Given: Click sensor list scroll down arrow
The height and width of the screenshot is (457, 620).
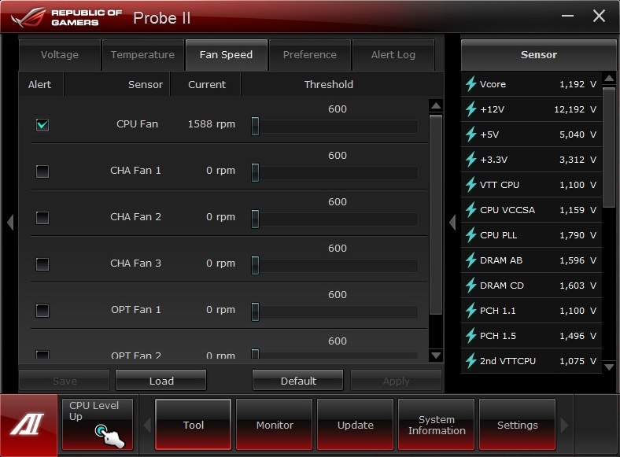Looking at the screenshot, I should (x=609, y=367).
